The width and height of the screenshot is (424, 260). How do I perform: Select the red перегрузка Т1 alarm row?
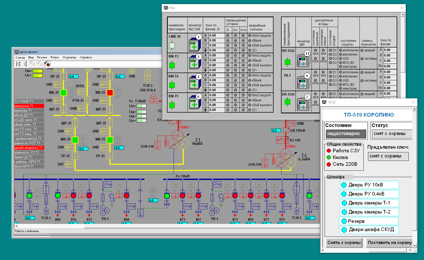29,106
